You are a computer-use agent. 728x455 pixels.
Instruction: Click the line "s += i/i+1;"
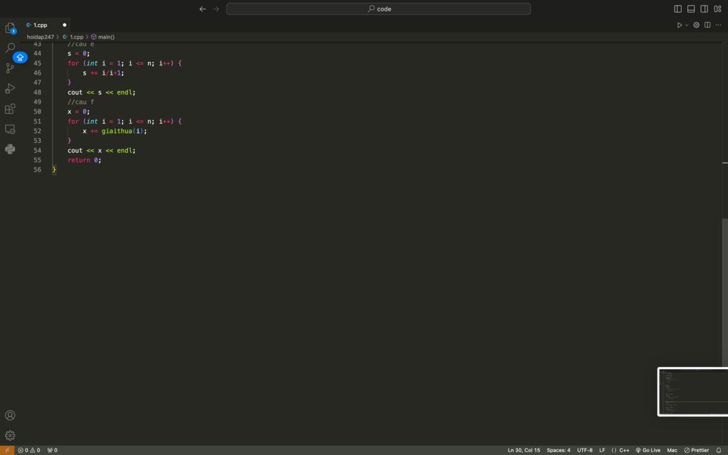click(104, 73)
